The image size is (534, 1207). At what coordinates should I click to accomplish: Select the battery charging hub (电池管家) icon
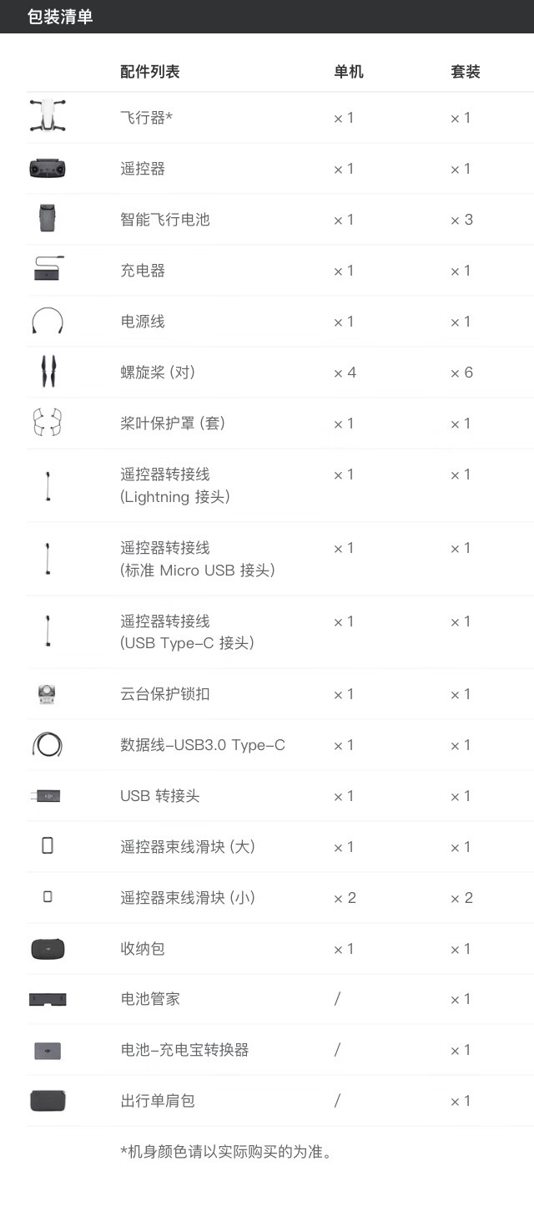pos(48,999)
